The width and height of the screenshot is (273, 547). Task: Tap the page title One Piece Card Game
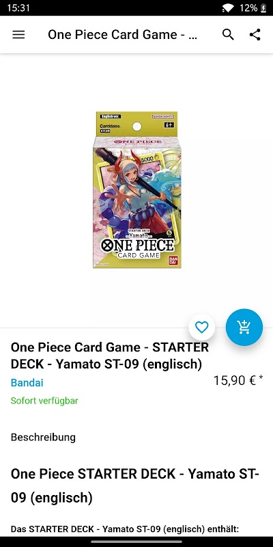coord(123,35)
